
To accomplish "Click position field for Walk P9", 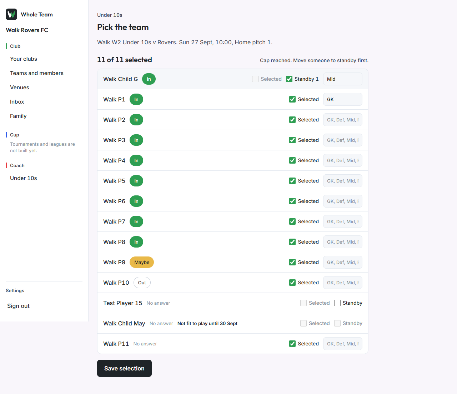I will [x=343, y=262].
